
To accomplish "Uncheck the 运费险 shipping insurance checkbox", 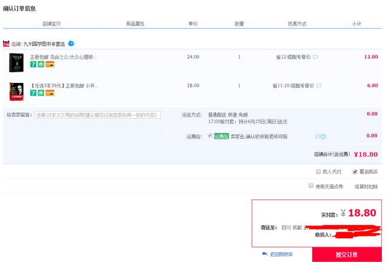I will point(210,136).
